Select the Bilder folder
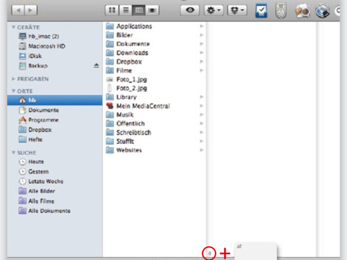This screenshot has width=347, height=260. click(x=155, y=35)
